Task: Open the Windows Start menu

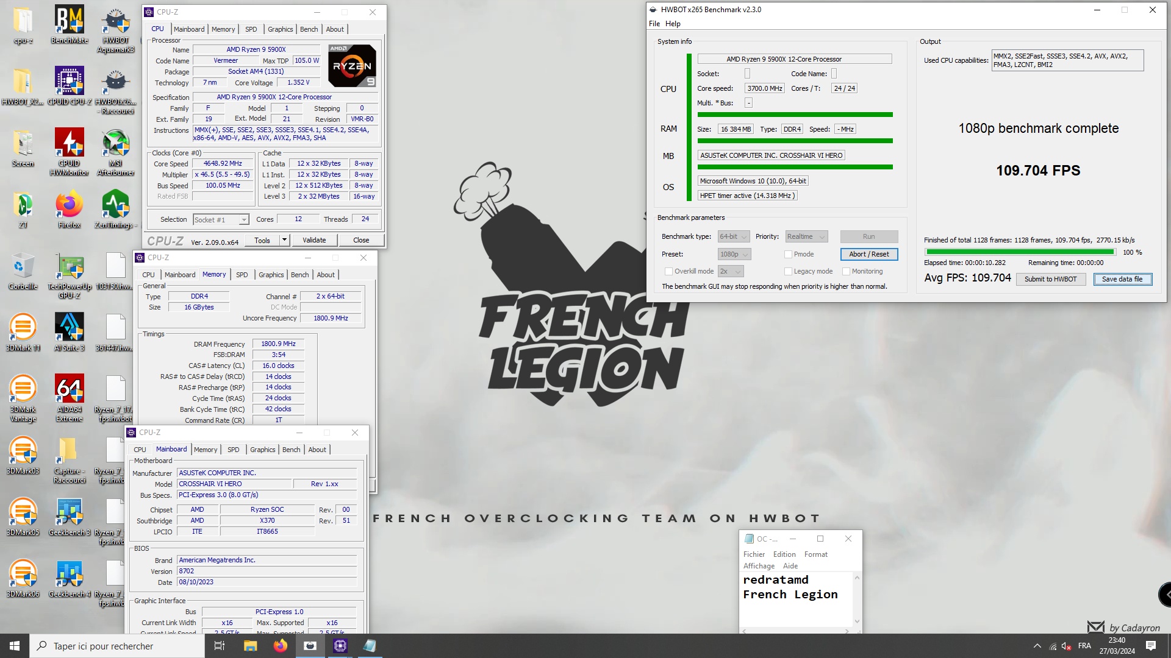Action: pyautogui.click(x=15, y=646)
